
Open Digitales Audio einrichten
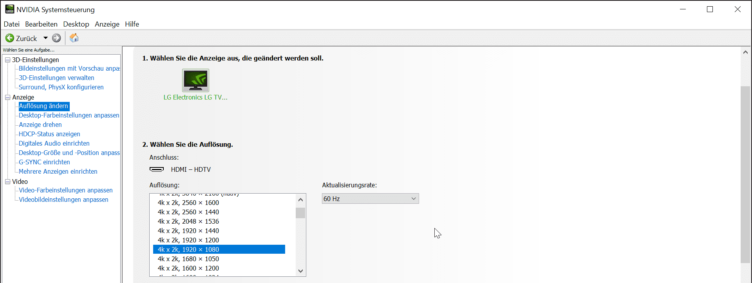(54, 143)
